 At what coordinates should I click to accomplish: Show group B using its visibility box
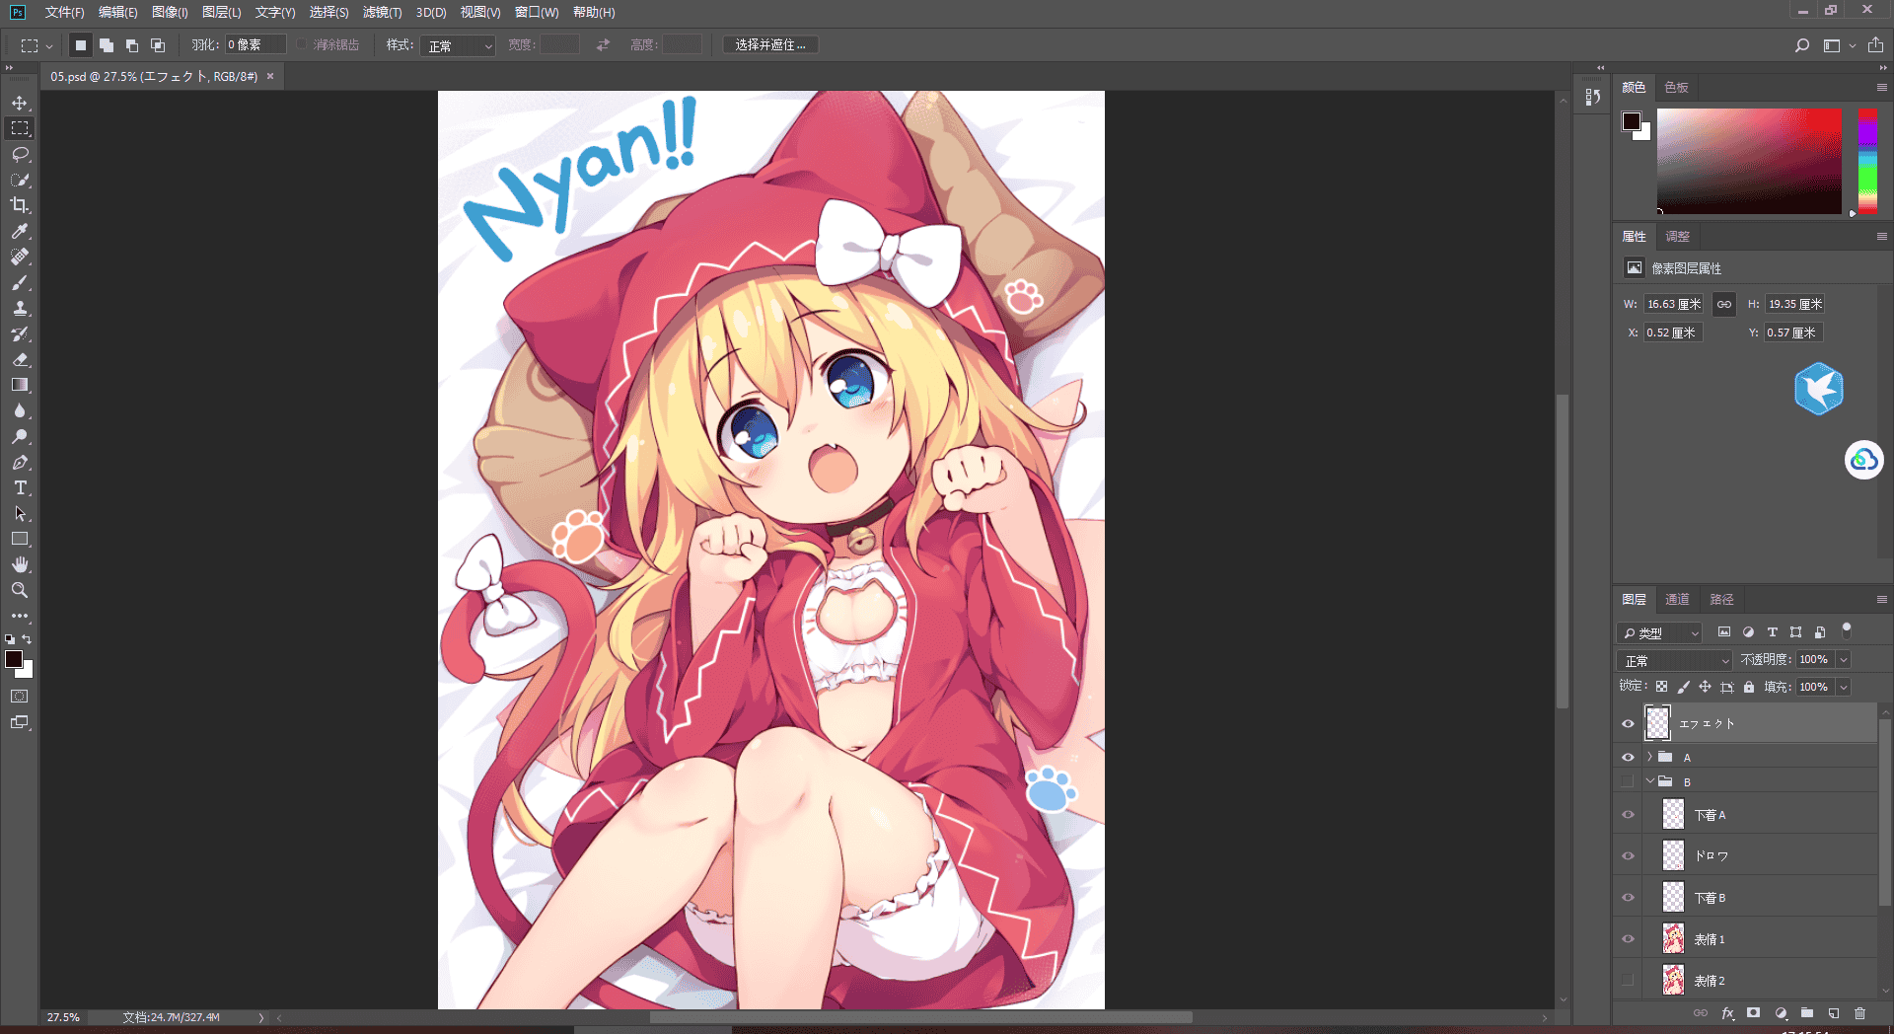click(x=1628, y=781)
